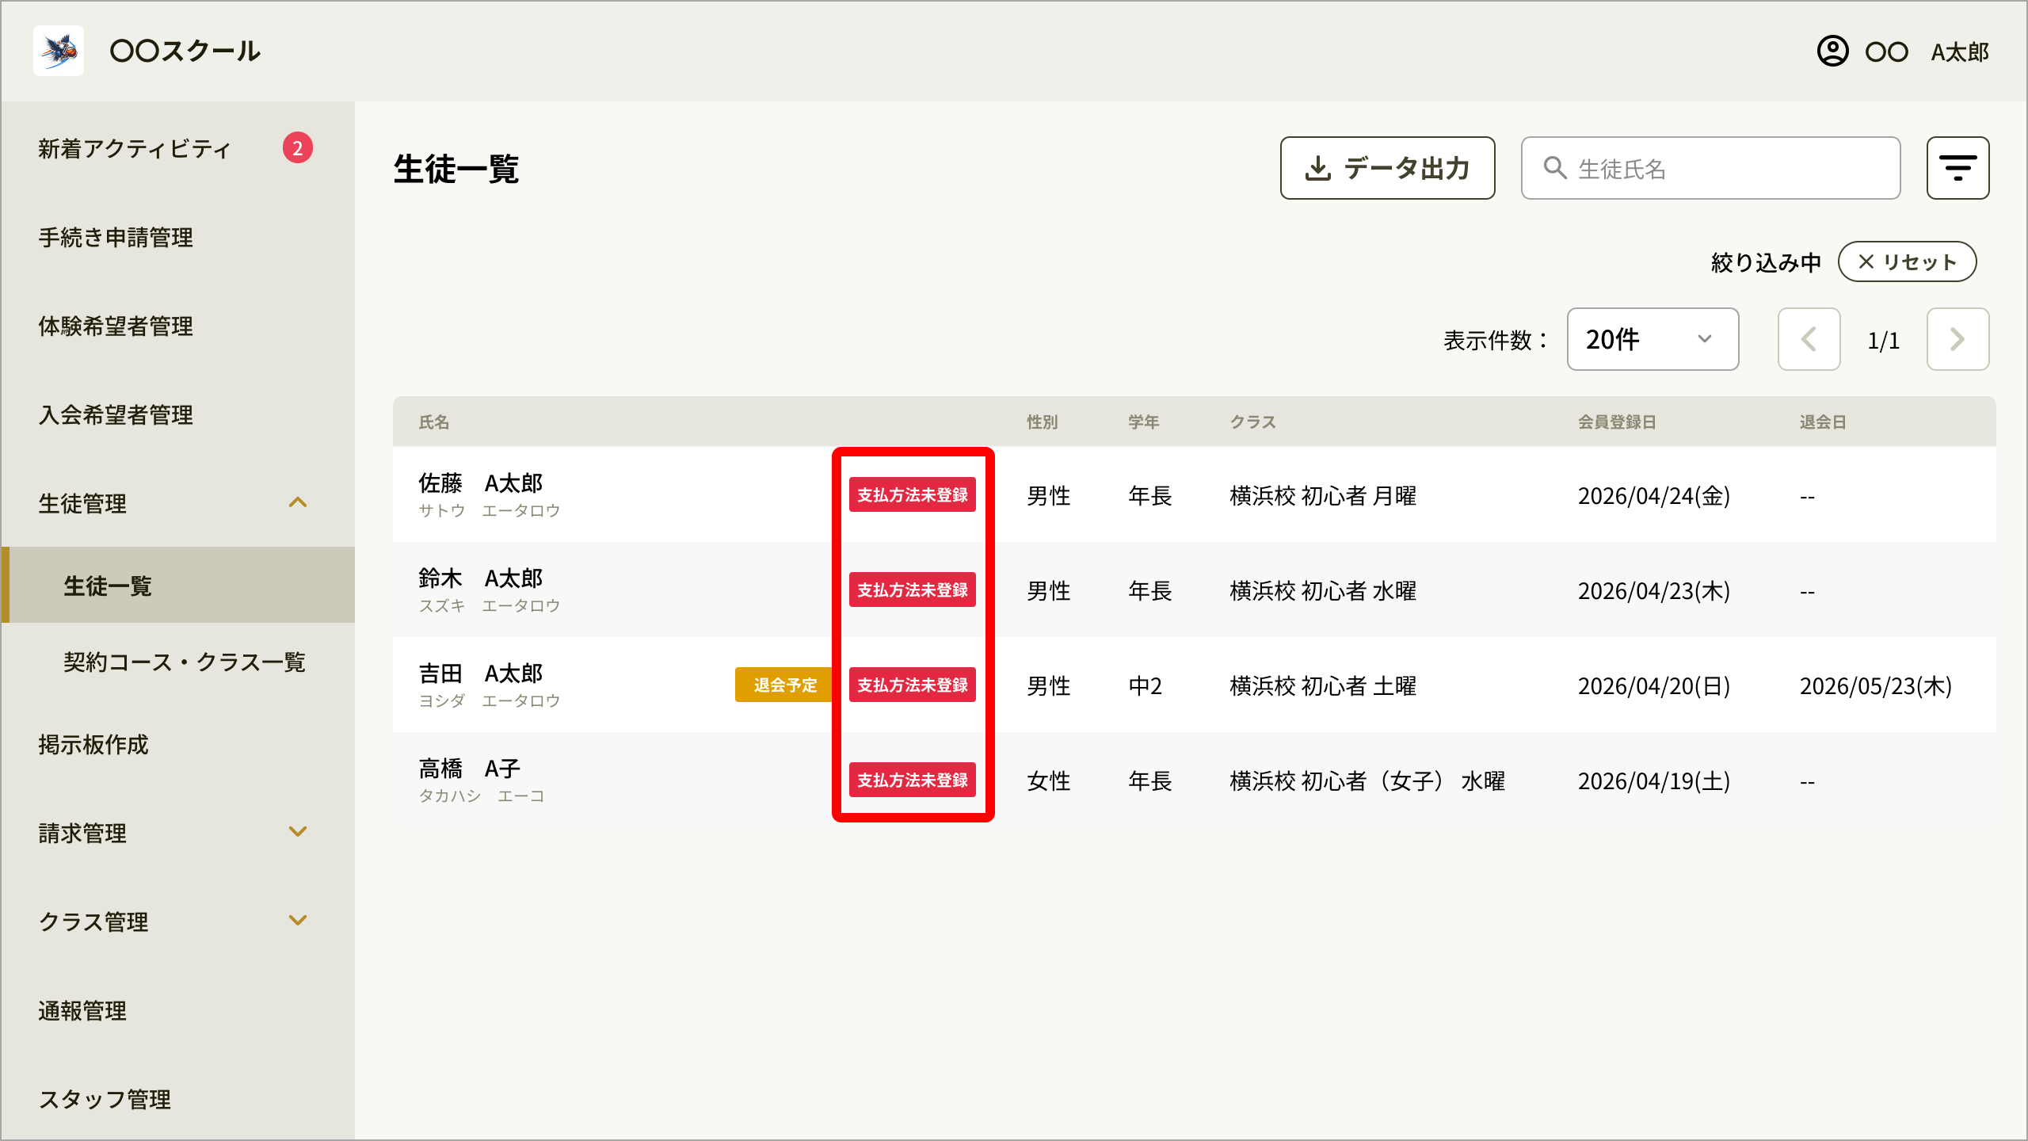Click the 退会日 column header
The height and width of the screenshot is (1141, 2028).
click(1823, 422)
